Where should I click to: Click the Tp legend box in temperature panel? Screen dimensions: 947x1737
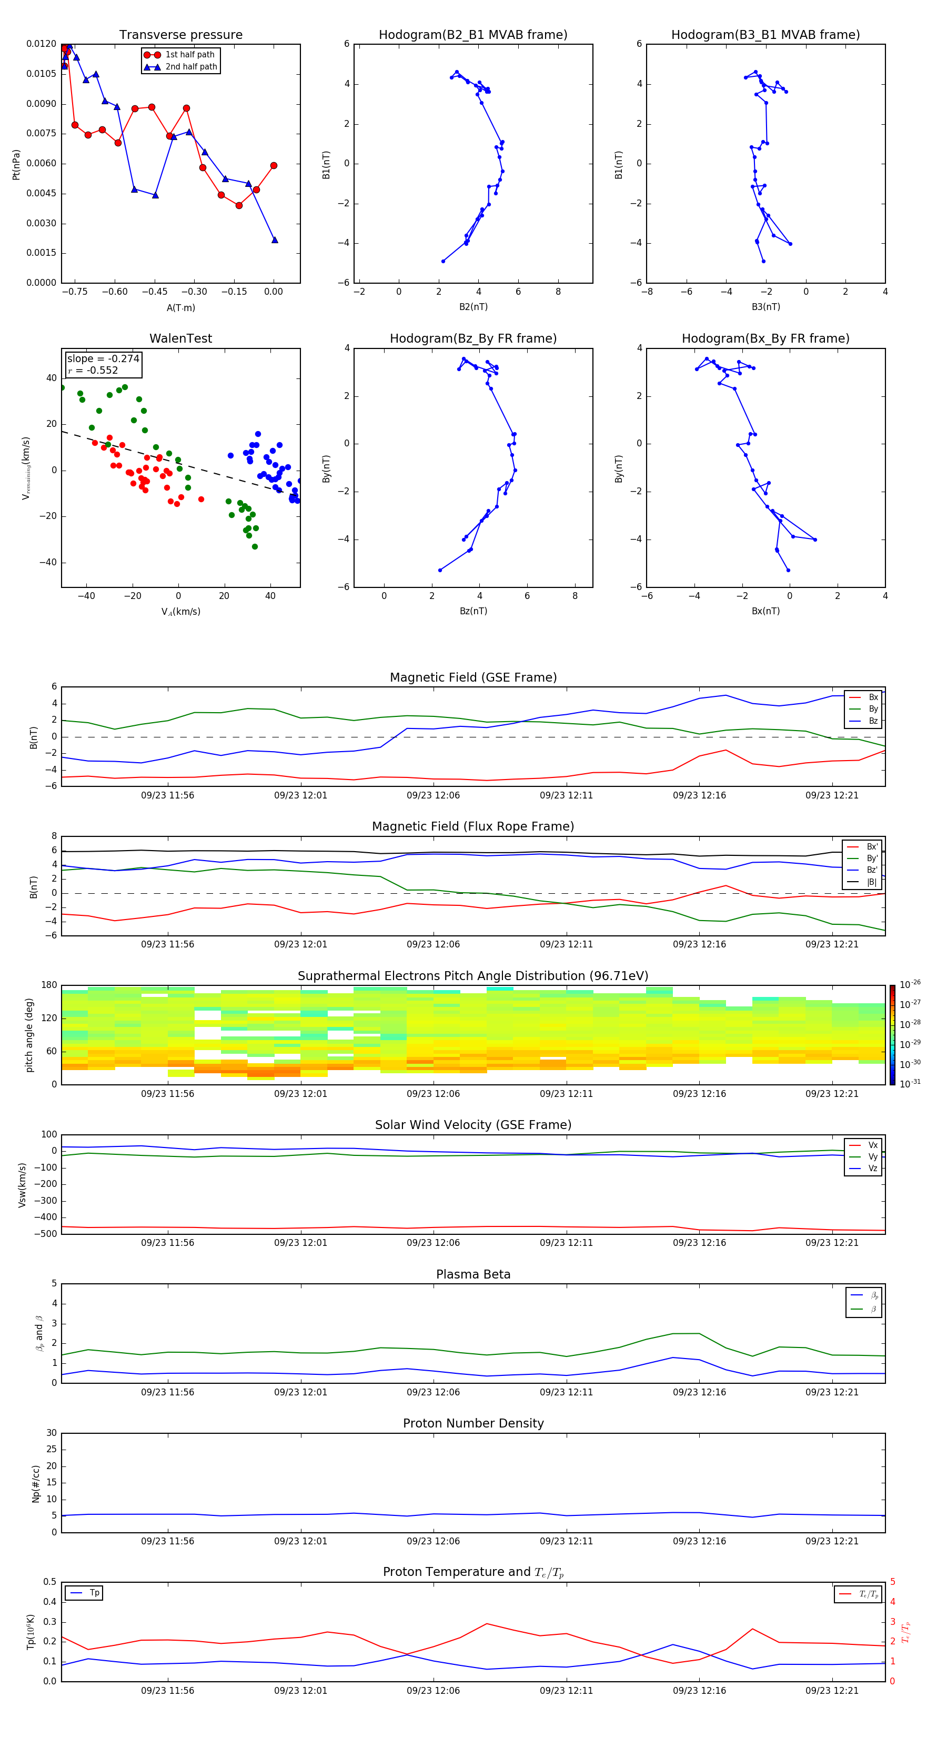(84, 1593)
